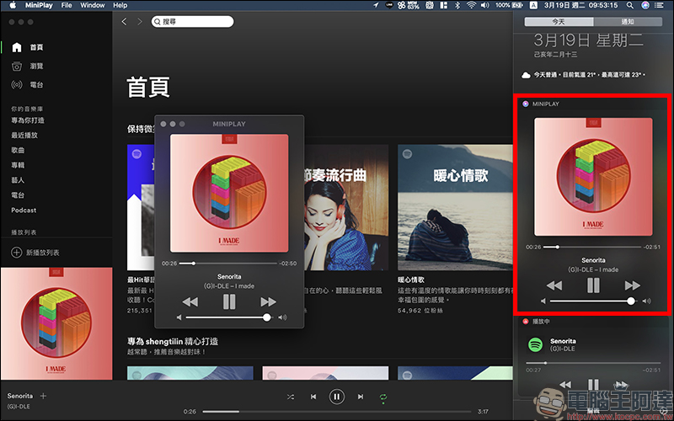Open the Home page in the Spotify sidebar
This screenshot has width=674, height=421.
28,47
